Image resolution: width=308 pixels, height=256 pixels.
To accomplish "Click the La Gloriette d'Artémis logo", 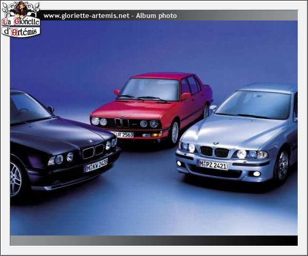I will (21, 20).
